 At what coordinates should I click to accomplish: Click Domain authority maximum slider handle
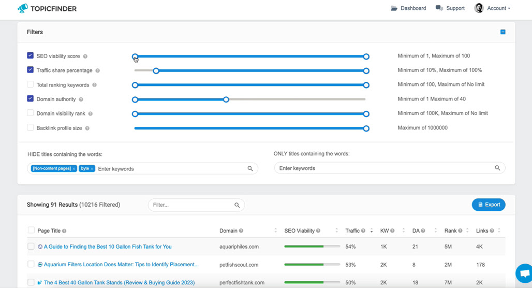coord(226,99)
